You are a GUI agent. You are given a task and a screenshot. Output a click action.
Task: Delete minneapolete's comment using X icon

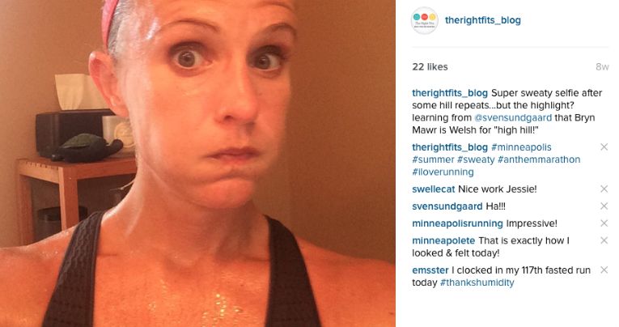(604, 240)
